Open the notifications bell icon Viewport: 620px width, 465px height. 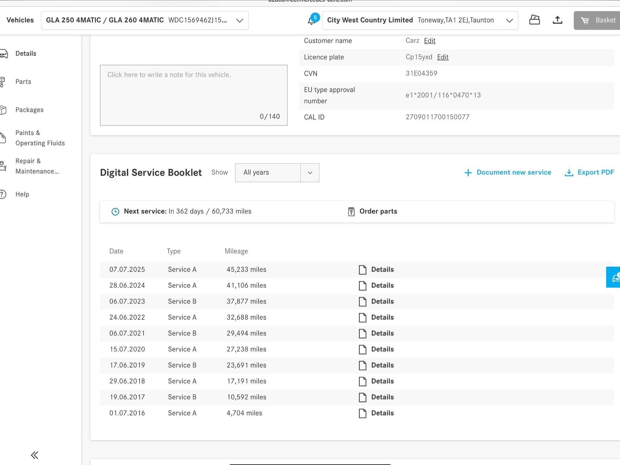coord(312,20)
